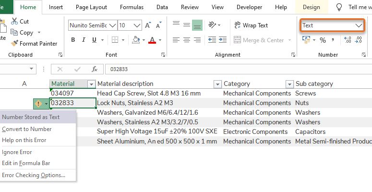Image resolution: width=372 pixels, height=192 pixels.
Task: Click the Insert Function fx icon
Action: [x=95, y=69]
